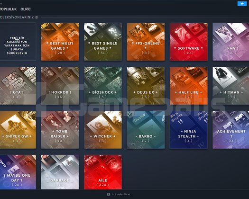Open the Ninja Stealth collection
This screenshot has width=249, height=199.
click(x=188, y=130)
